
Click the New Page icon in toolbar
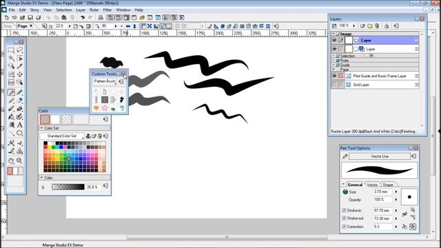pos(6,18)
